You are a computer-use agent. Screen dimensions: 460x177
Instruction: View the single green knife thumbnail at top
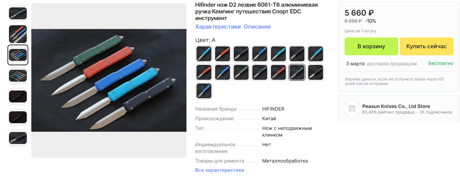(18, 13)
